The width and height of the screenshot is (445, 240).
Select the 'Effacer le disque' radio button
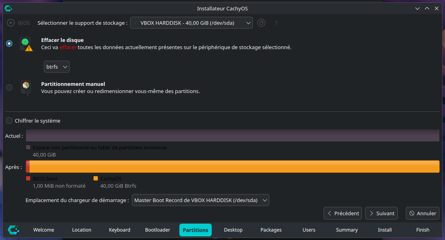(9, 44)
